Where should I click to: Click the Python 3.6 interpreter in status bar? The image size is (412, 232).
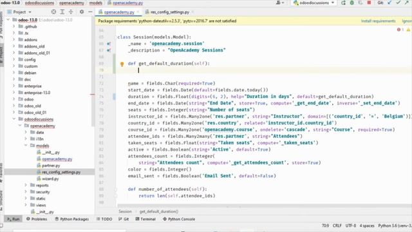point(395,226)
